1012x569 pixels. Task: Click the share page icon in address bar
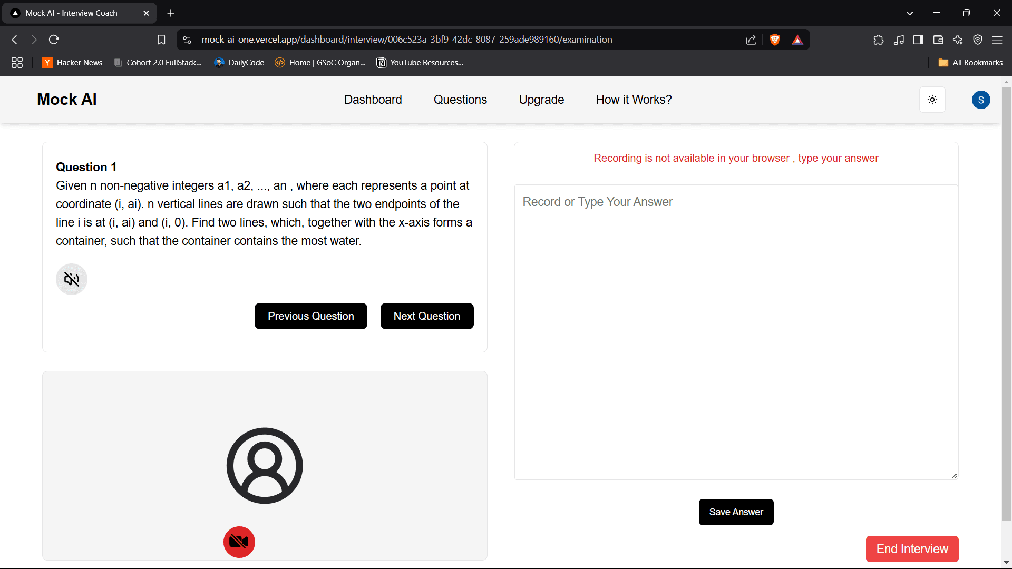coord(751,40)
